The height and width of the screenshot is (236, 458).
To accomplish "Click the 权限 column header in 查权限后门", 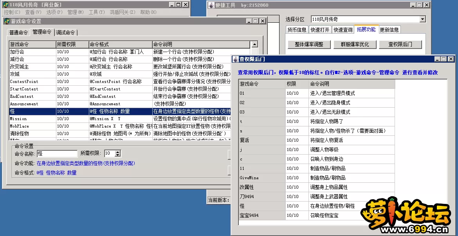I will pos(297,84).
